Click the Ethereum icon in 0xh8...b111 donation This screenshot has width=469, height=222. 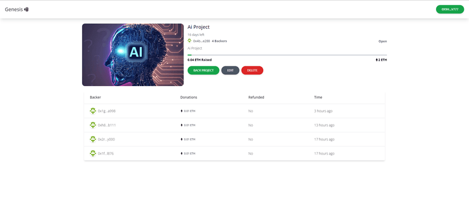point(182,125)
